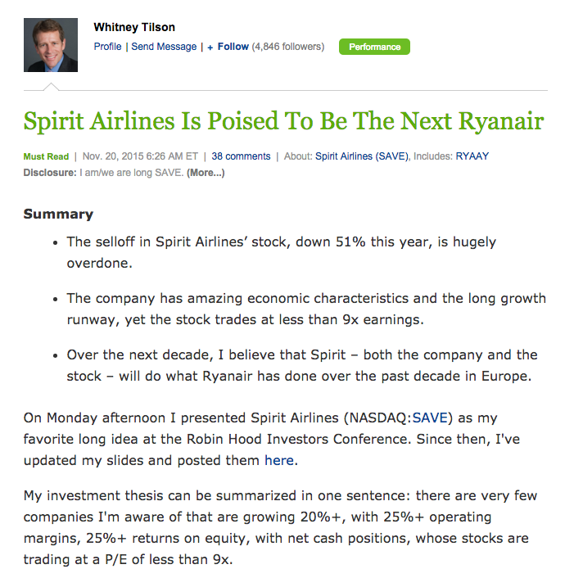Screen dimensions: 574x569
Task: Select the Must Read tag
Action: (46, 156)
